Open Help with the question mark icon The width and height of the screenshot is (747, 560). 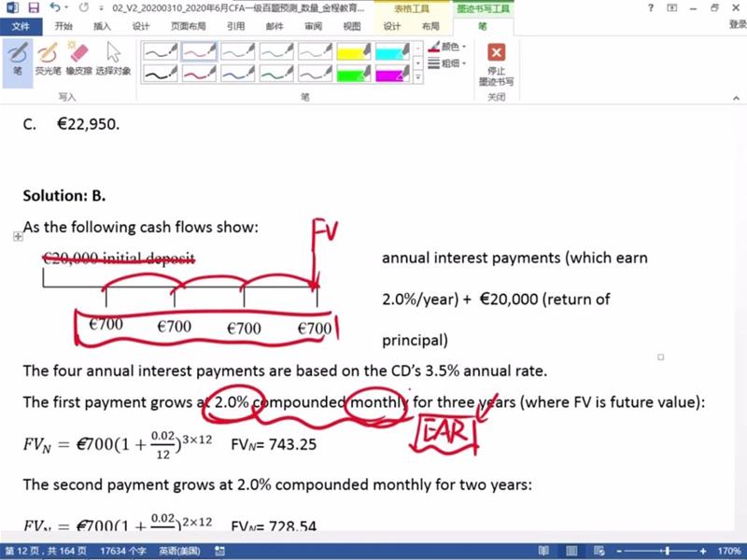click(650, 7)
